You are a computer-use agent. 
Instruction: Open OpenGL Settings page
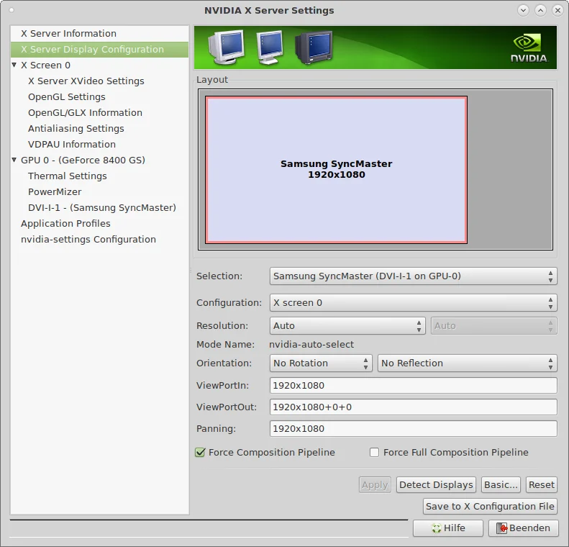coord(67,97)
